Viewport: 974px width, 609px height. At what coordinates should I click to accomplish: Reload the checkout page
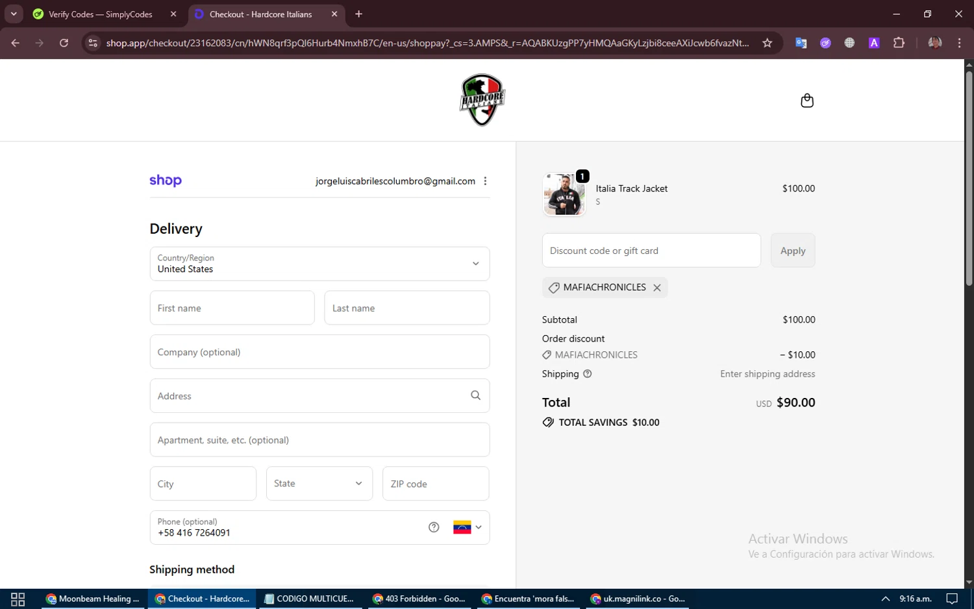tap(64, 43)
